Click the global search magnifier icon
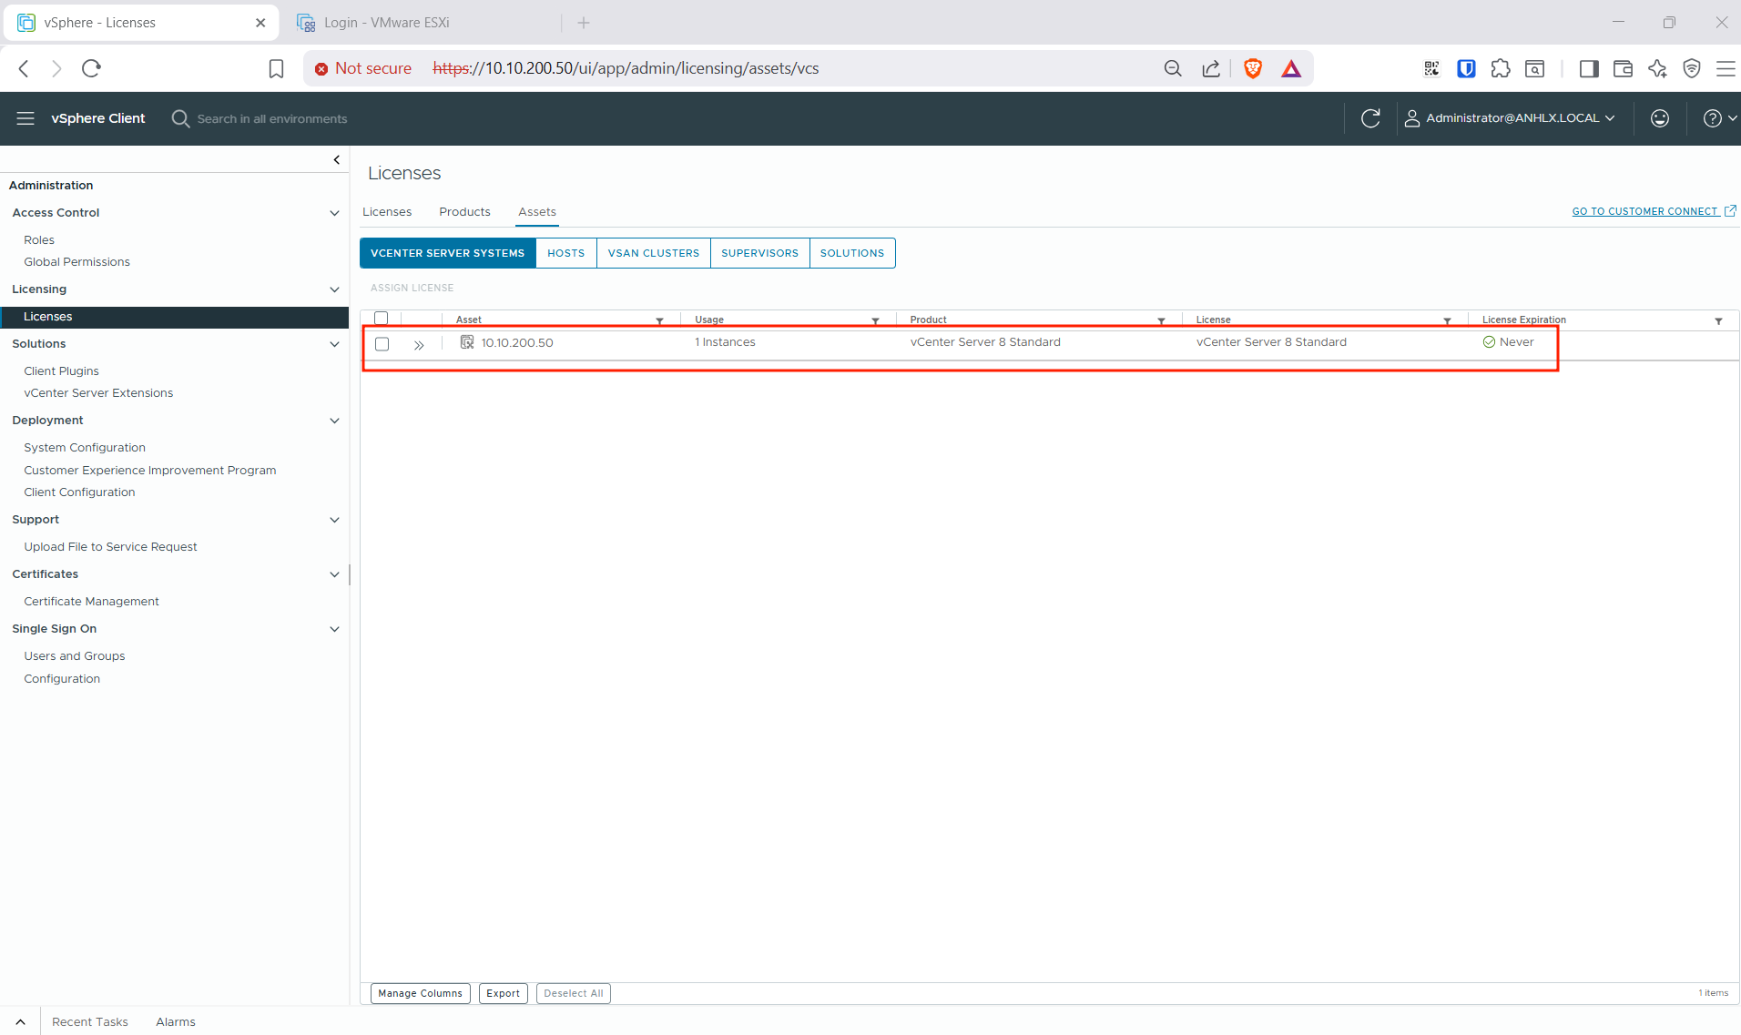The width and height of the screenshot is (1741, 1035). (180, 118)
